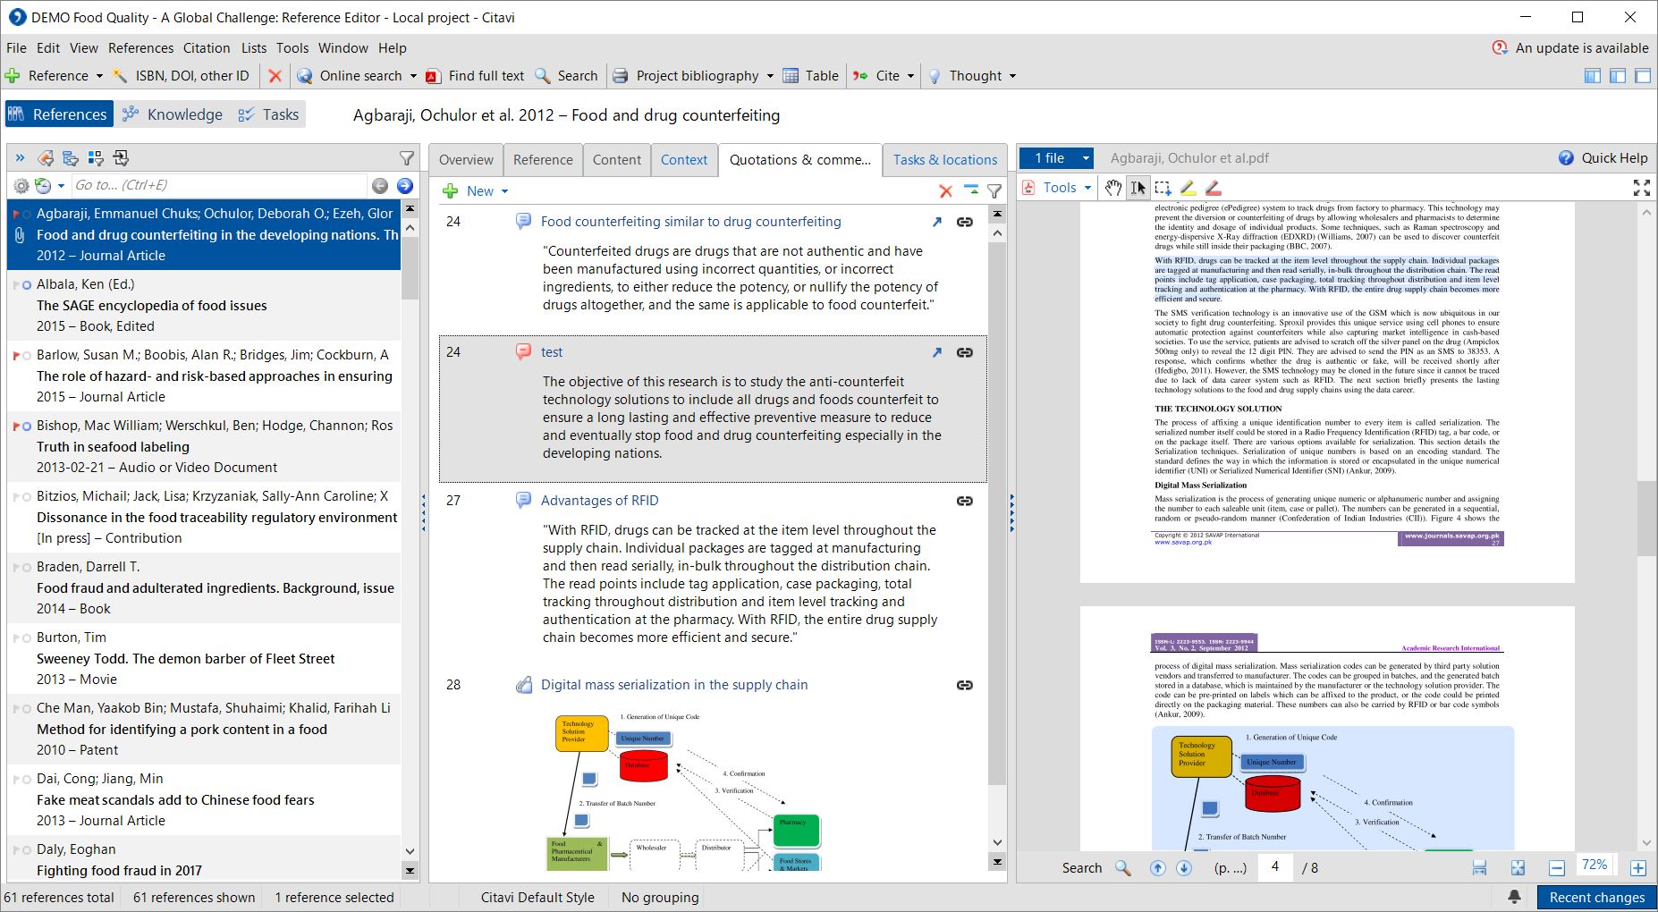The image size is (1658, 912).
Task: Select the red highlighter tool
Action: pos(1213,188)
